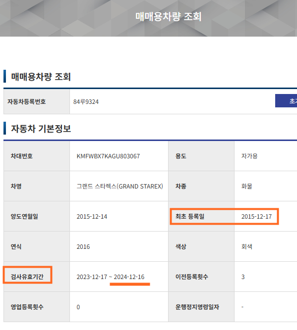Click the 매매용차량 조회 page banner title

(x=168, y=17)
